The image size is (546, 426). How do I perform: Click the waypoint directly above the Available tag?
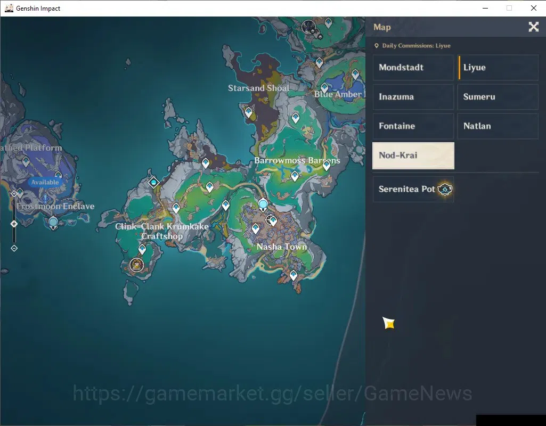point(58,175)
